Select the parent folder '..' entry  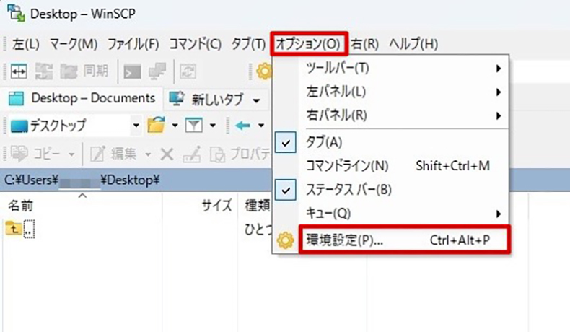coord(20,229)
